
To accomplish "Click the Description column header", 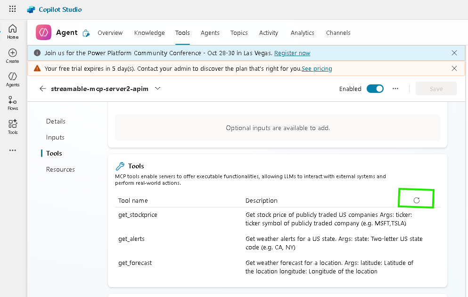I will [x=262, y=200].
